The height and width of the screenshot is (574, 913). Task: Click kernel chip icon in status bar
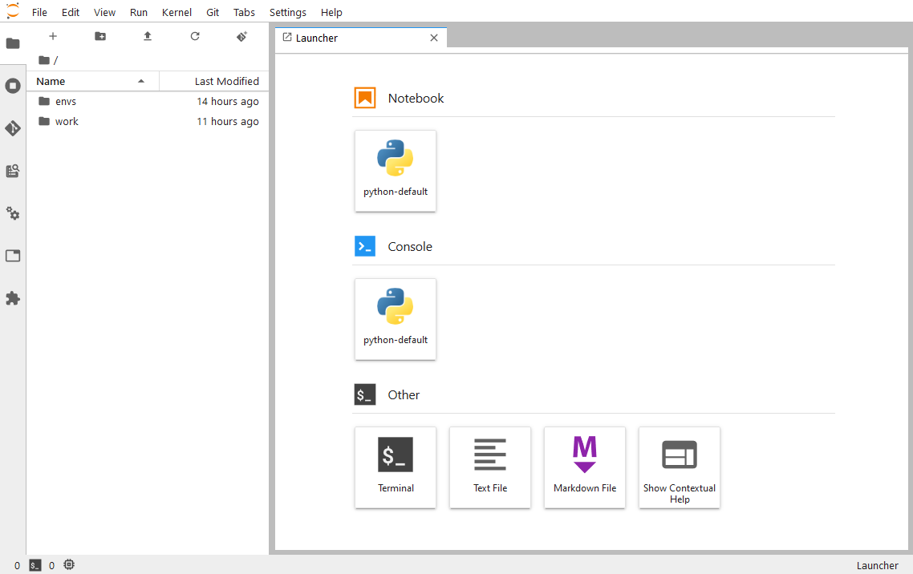(x=69, y=564)
